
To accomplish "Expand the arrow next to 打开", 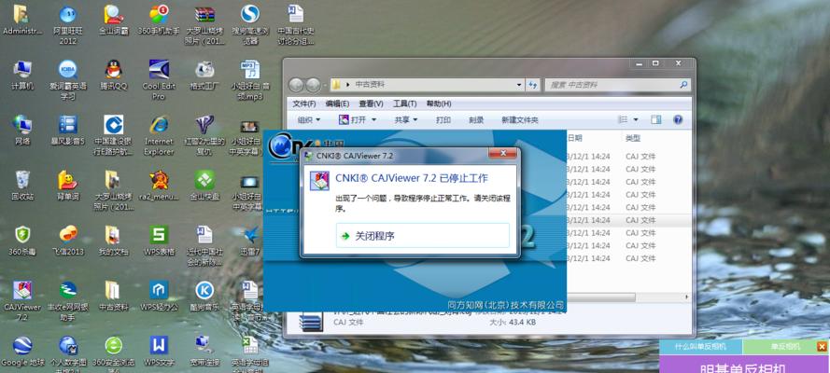I will click(x=373, y=120).
